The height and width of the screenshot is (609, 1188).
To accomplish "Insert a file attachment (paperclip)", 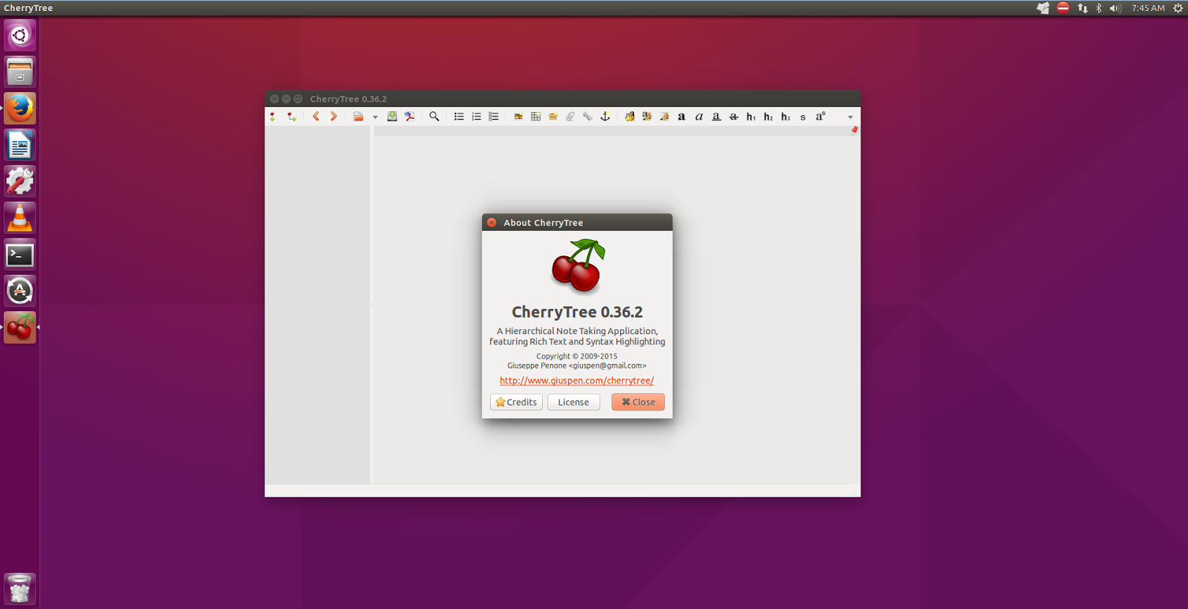I will (570, 117).
